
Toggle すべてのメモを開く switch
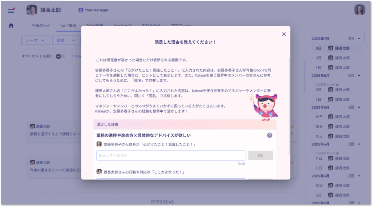(x=60, y=56)
